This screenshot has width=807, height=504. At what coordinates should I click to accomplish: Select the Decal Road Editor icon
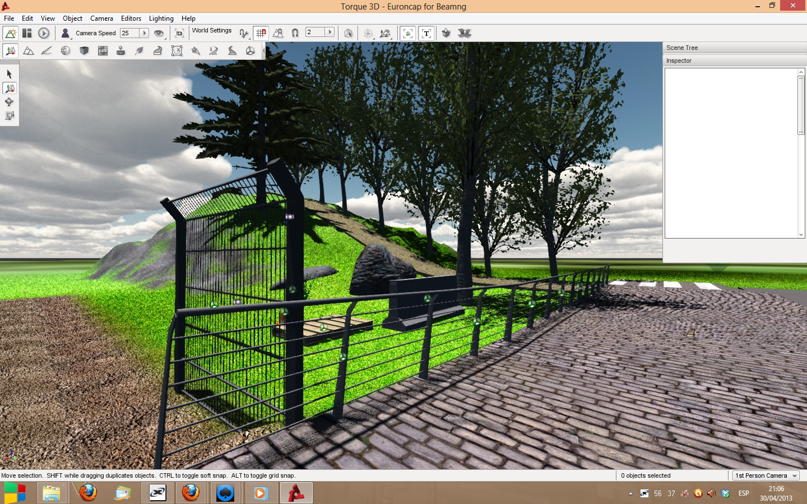click(x=232, y=51)
